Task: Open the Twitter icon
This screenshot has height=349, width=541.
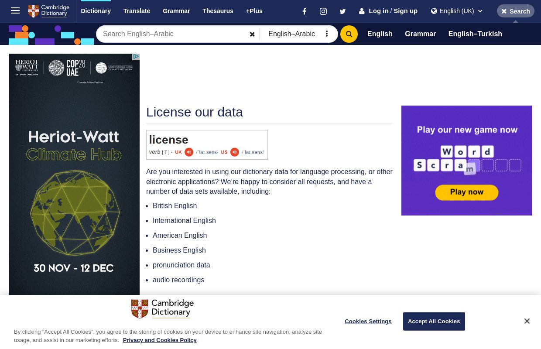Action: coord(342,11)
